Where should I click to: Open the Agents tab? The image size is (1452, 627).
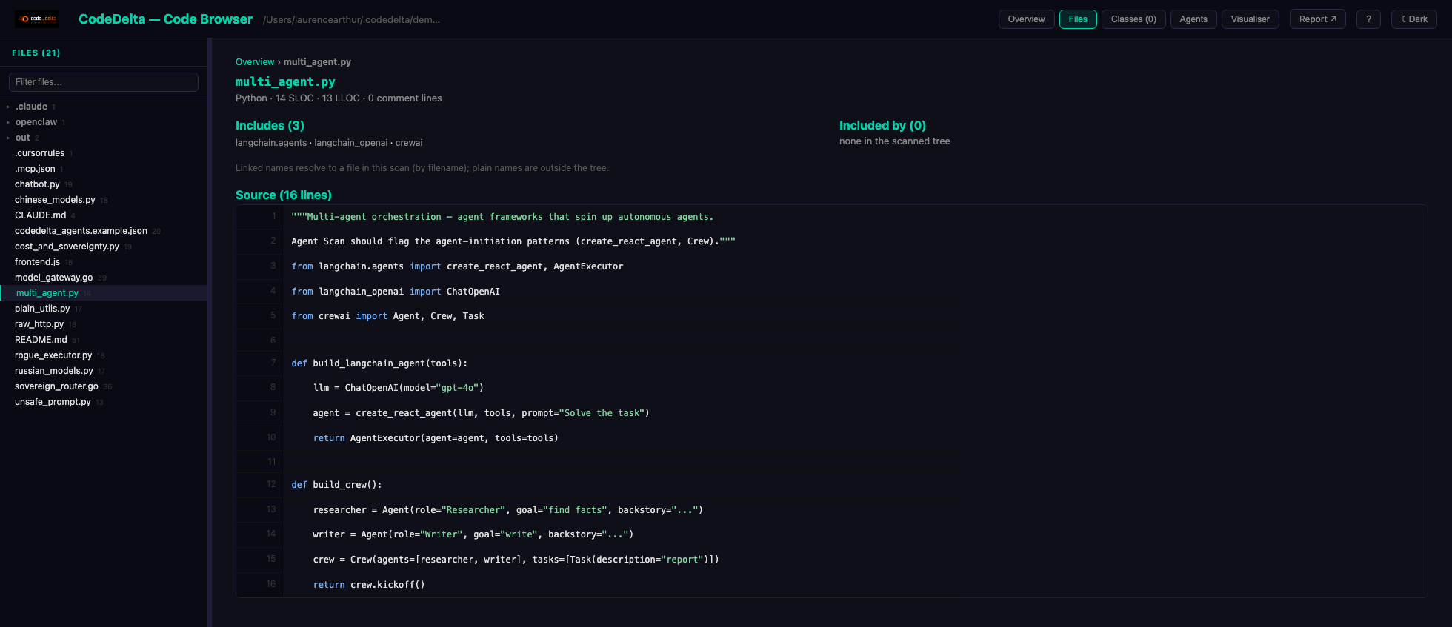point(1193,19)
